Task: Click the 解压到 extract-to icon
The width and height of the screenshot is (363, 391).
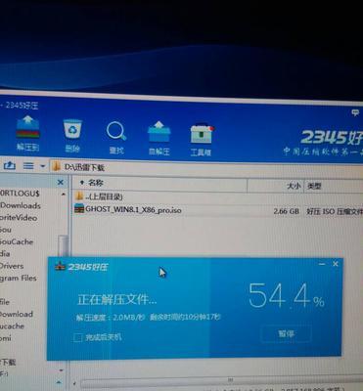Action: tap(27, 133)
